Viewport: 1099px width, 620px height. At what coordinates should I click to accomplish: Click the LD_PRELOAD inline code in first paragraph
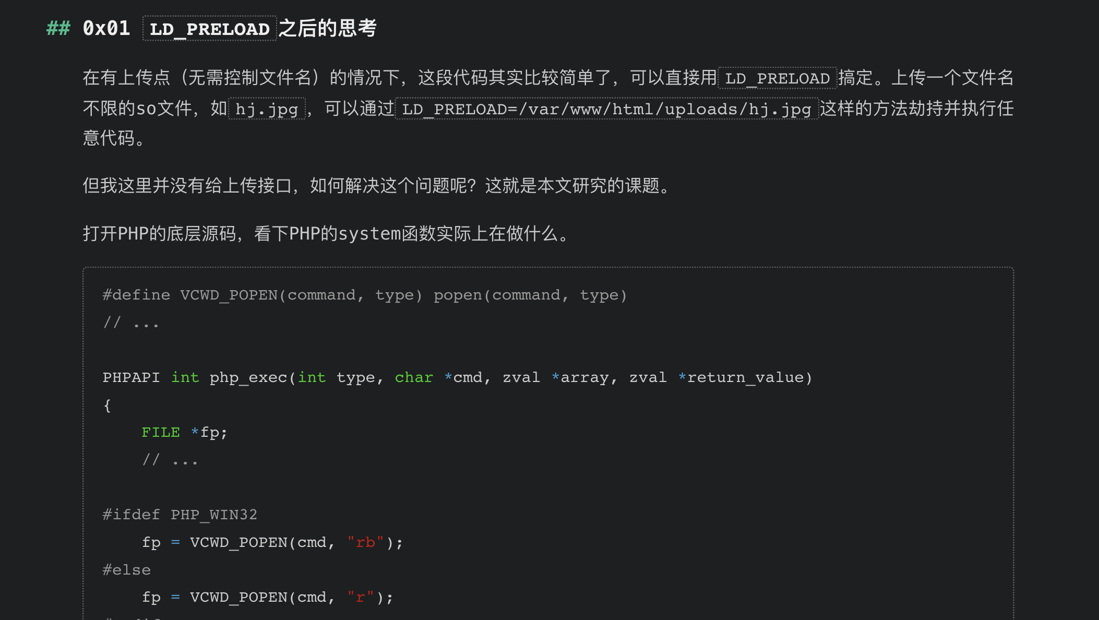click(777, 78)
